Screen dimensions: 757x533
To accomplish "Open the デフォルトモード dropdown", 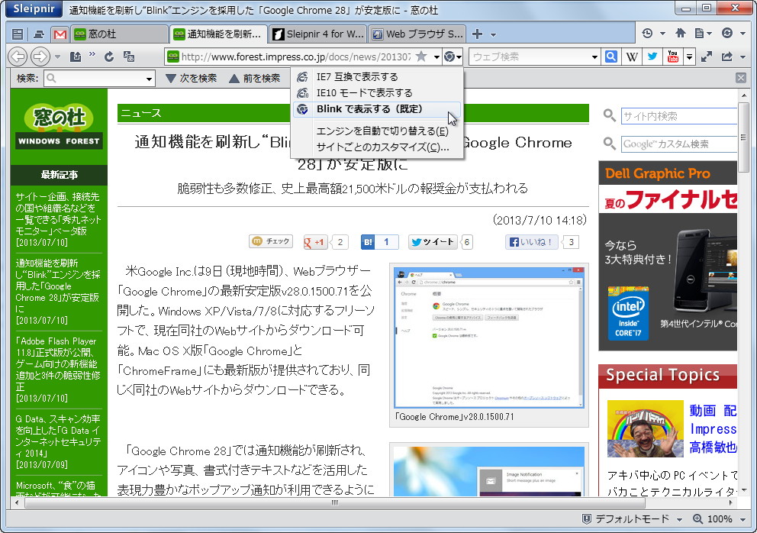I will 634,518.
